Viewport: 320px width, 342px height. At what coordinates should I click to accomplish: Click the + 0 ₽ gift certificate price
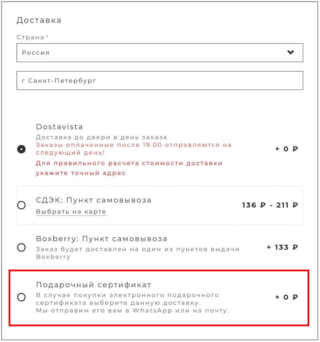point(287,297)
